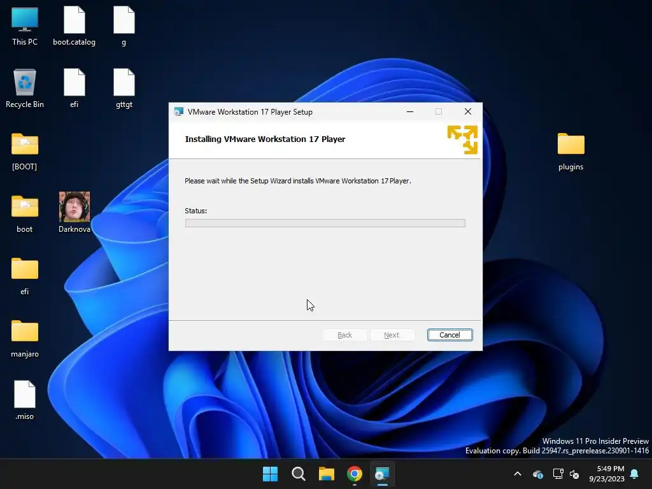Click the "Status:" label
Screen dimensions: 652x489
(x=196, y=211)
